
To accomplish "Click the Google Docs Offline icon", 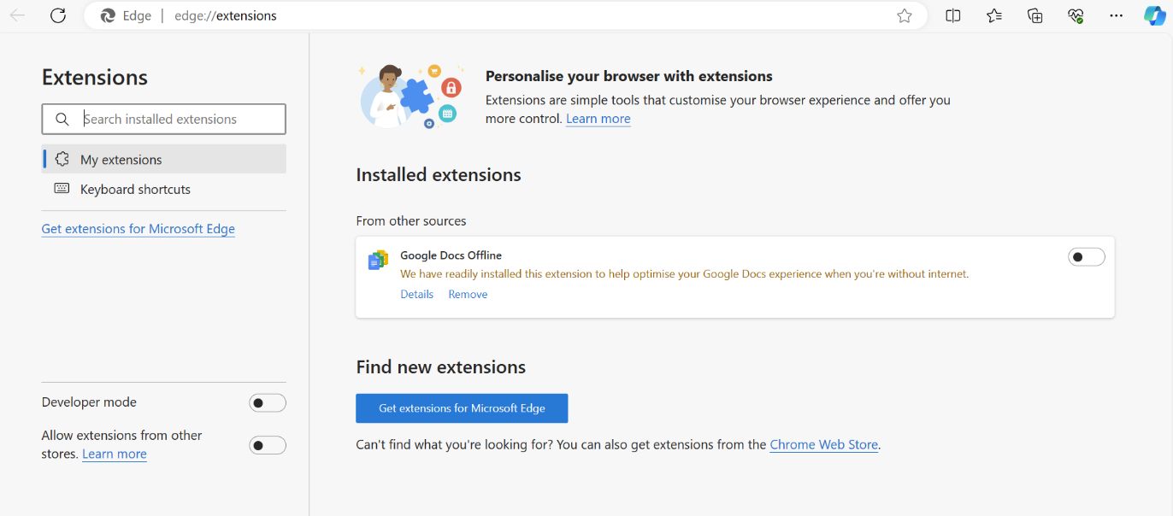I will point(378,261).
